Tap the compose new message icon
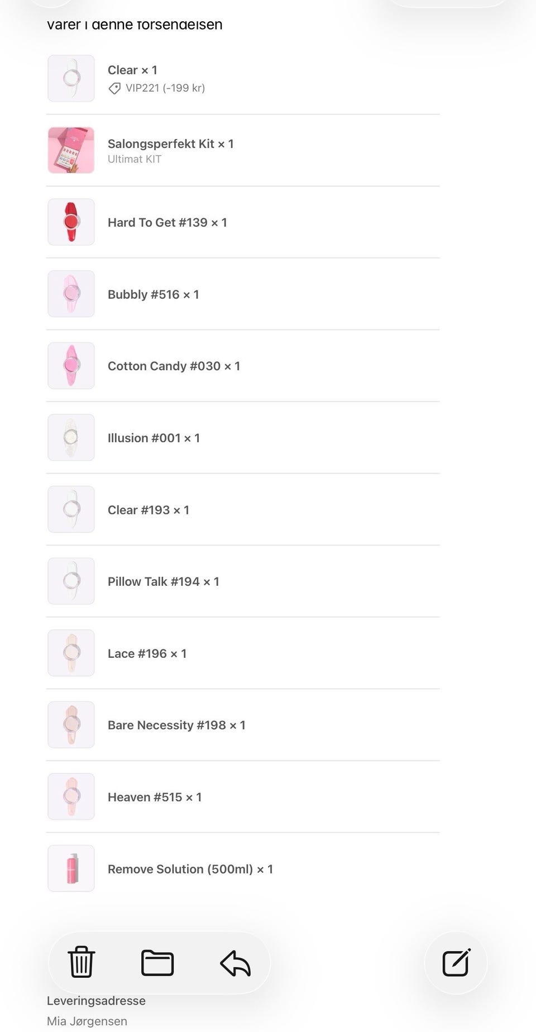536x1032 pixels. (x=456, y=962)
